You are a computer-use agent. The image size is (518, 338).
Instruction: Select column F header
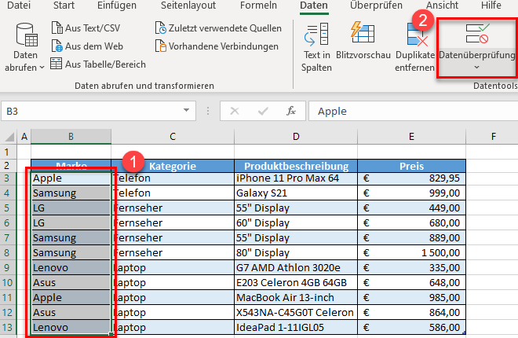493,137
